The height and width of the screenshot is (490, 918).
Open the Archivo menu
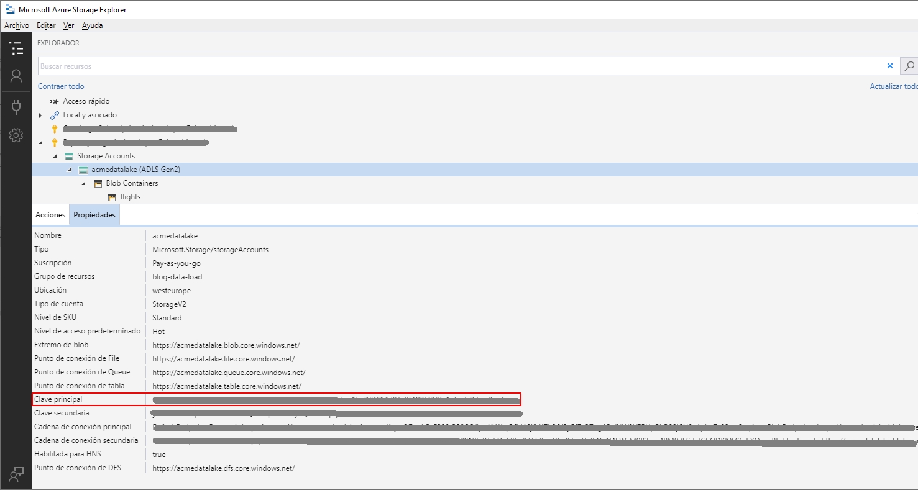click(17, 25)
